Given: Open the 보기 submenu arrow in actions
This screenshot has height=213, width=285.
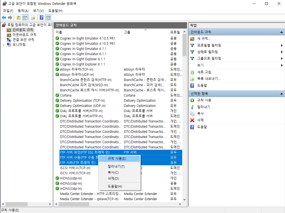Looking at the screenshot, I should pos(282,65).
